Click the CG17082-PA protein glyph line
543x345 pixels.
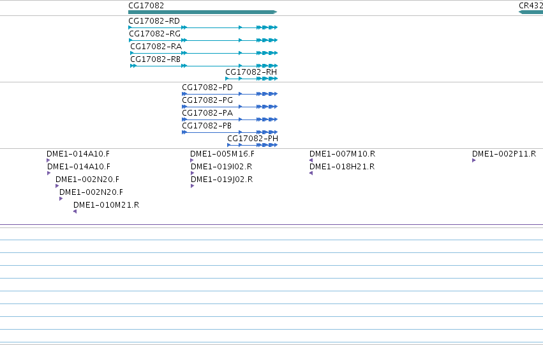point(230,119)
